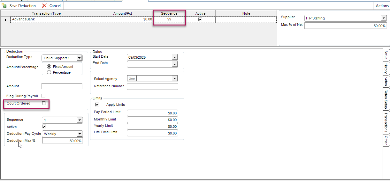Select the FixedAmount radio button
This screenshot has width=390, height=181.
[x=49, y=67]
